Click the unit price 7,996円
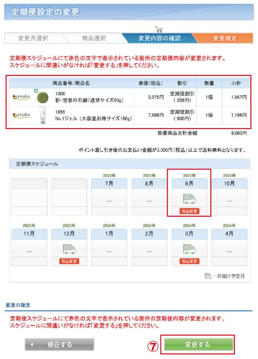The height and width of the screenshot is (359, 258). tap(156, 115)
